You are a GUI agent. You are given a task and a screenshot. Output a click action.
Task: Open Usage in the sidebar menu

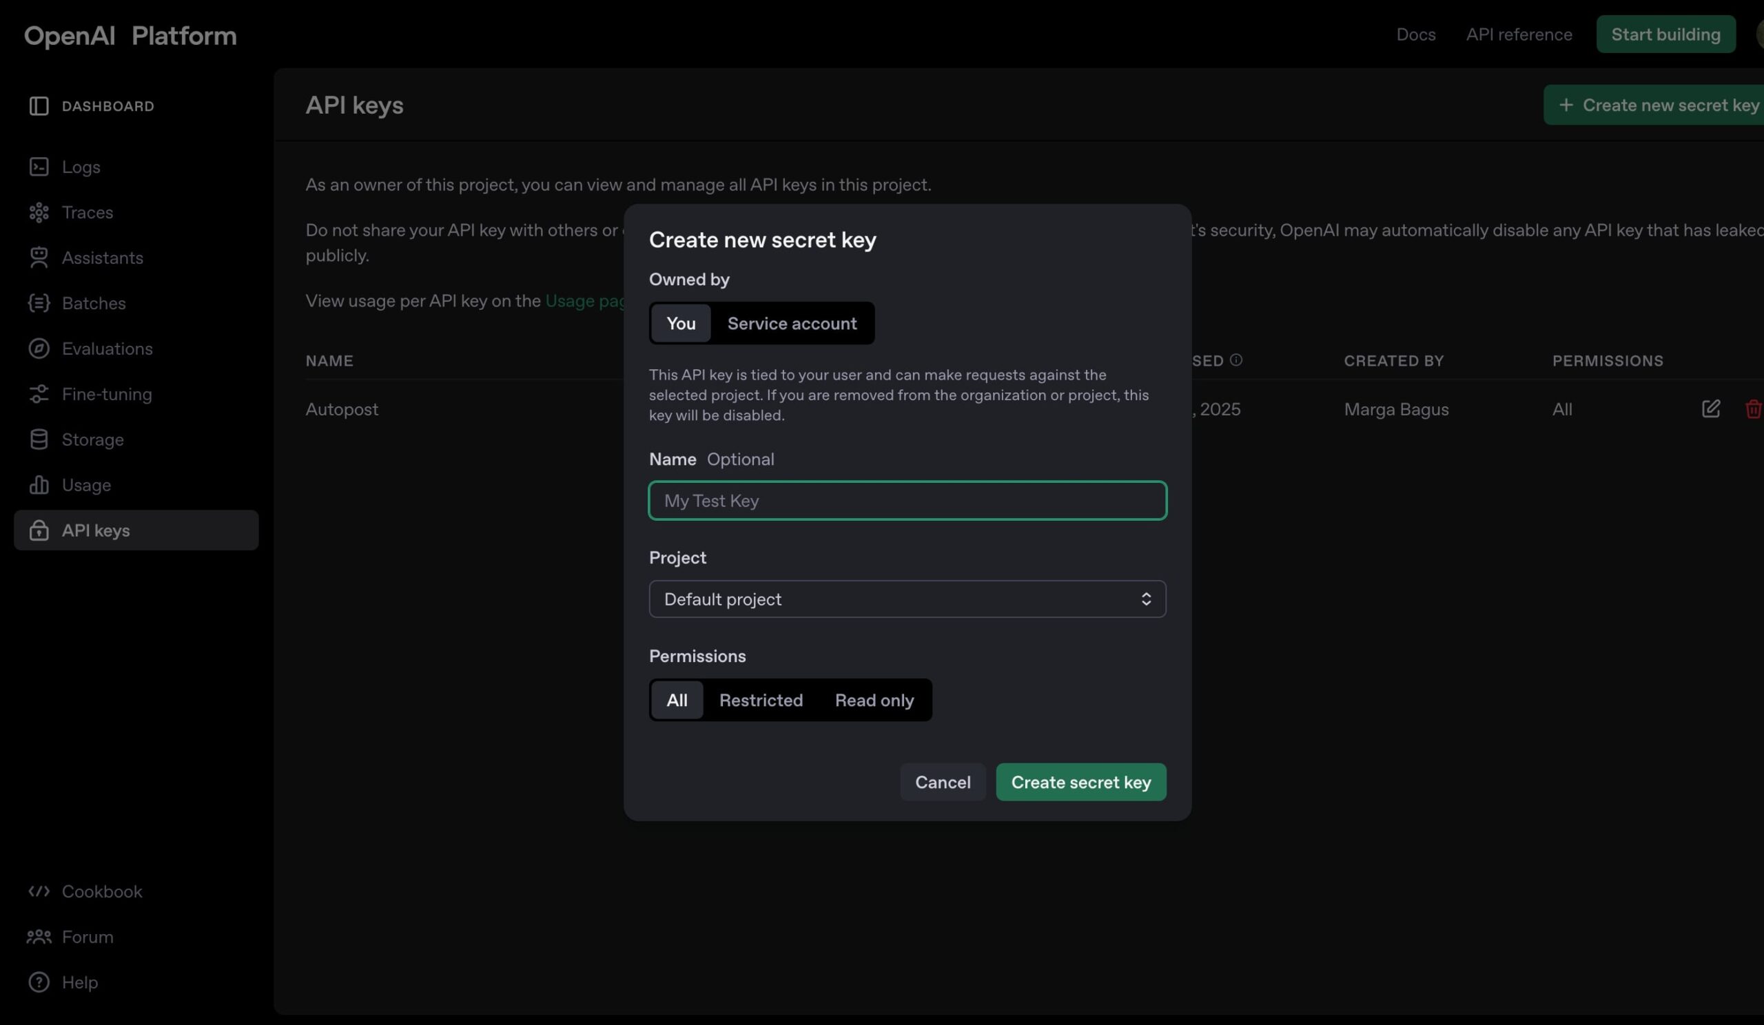coord(86,485)
